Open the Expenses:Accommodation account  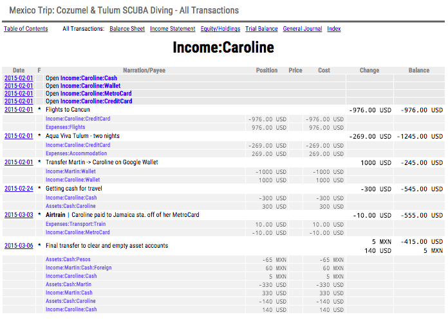coord(77,153)
